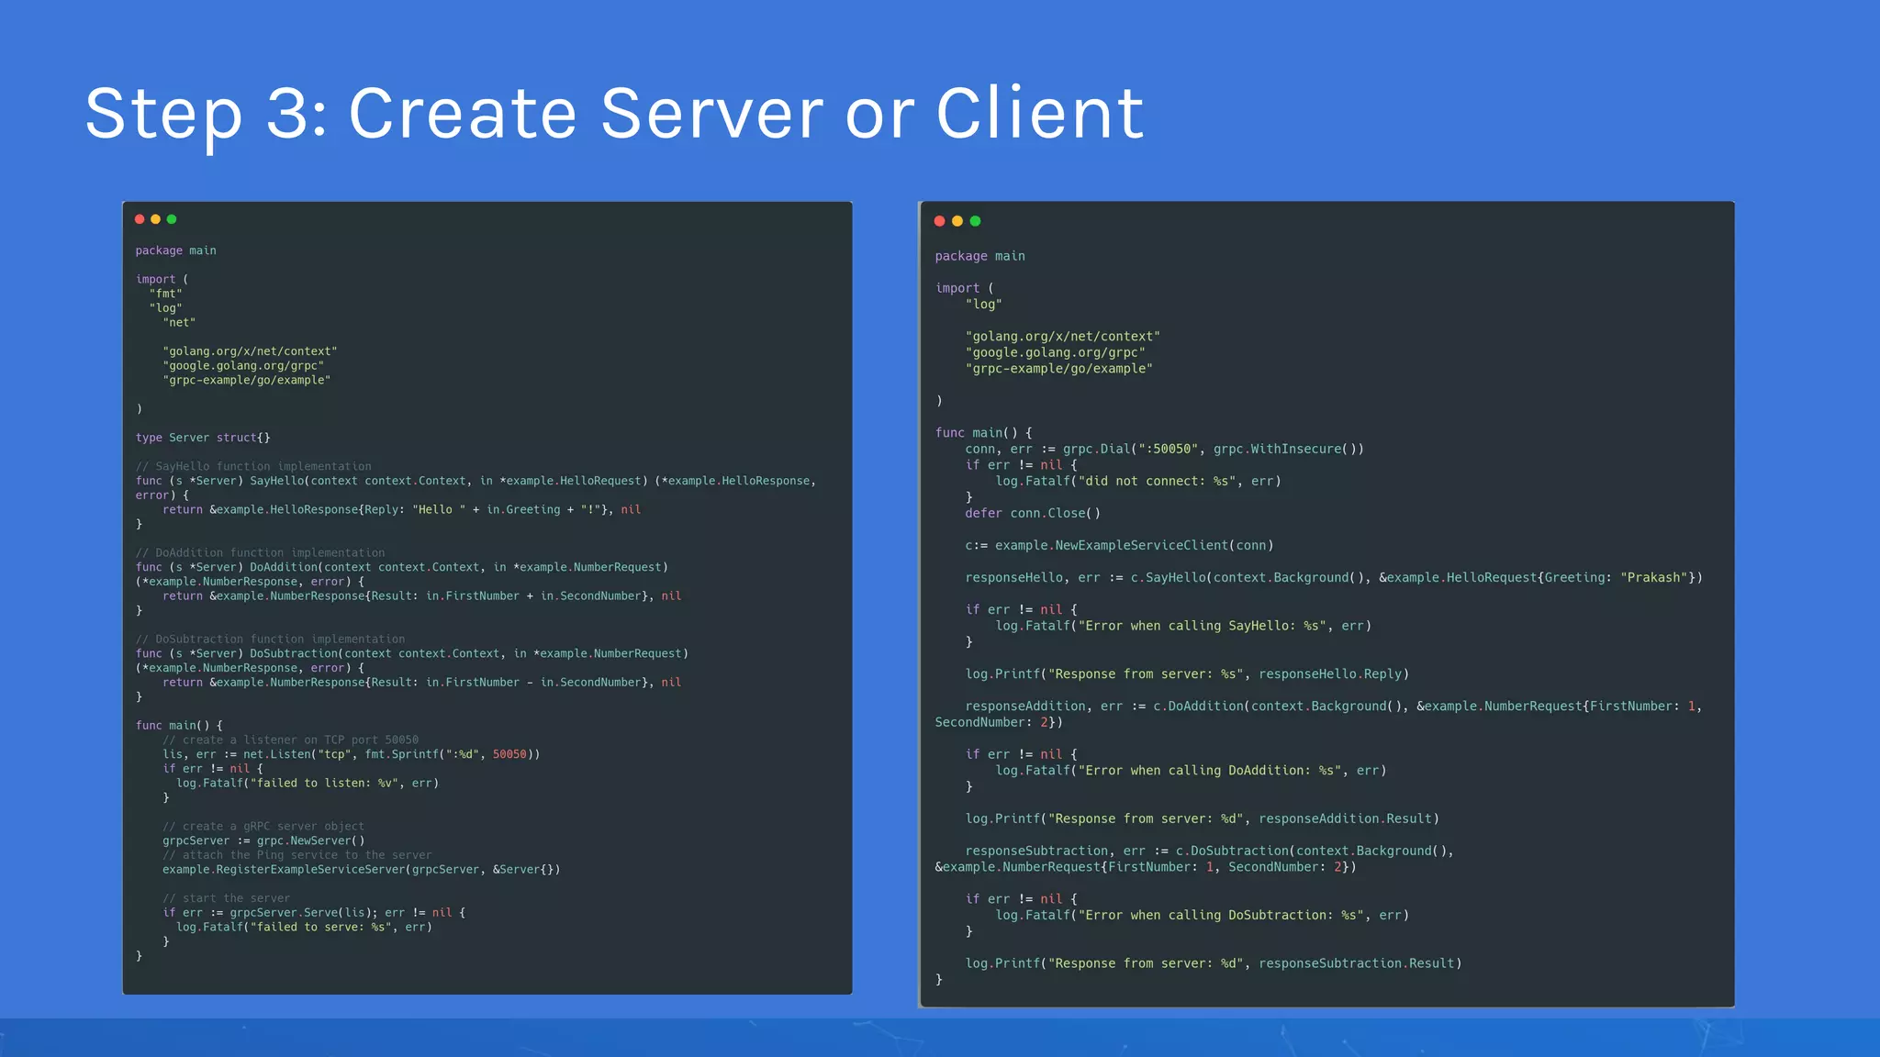The height and width of the screenshot is (1057, 1880).
Task: Click the '// DoAddition function implementation' comment
Action: click(260, 552)
